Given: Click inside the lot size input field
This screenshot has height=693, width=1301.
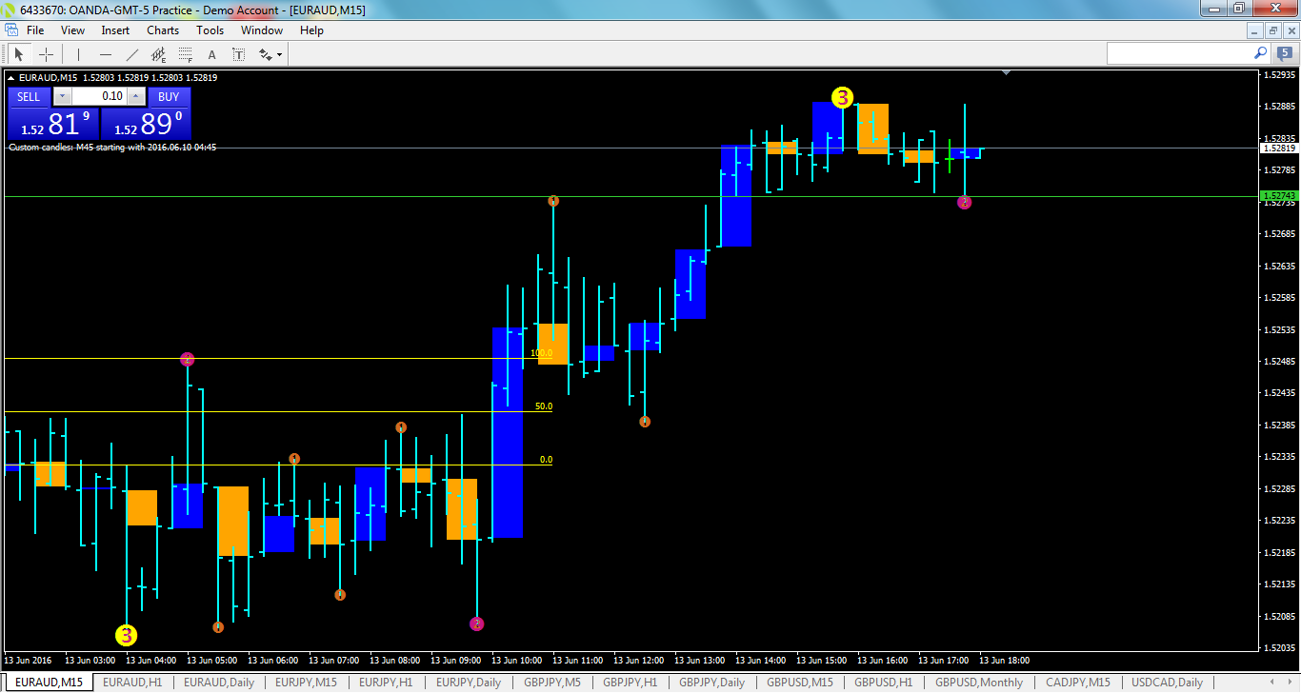Looking at the screenshot, I should (x=100, y=96).
